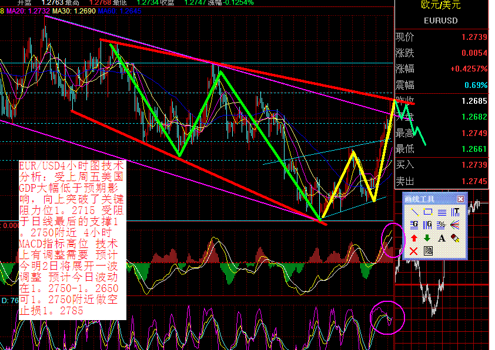Select the rectangle drawing tool

click(428, 212)
